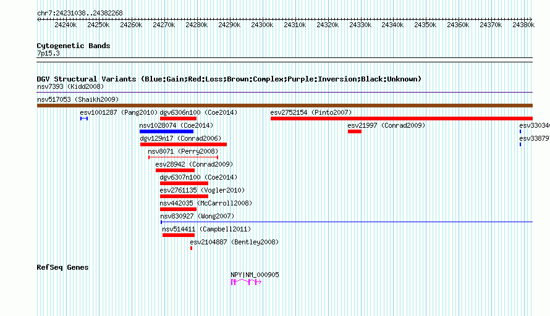Select the red dgv6307n100 loss bar
Image resolution: width=550 pixels, height=316 pixels.
[184, 183]
